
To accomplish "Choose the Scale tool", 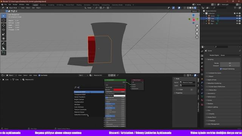I will (x=3, y=34).
